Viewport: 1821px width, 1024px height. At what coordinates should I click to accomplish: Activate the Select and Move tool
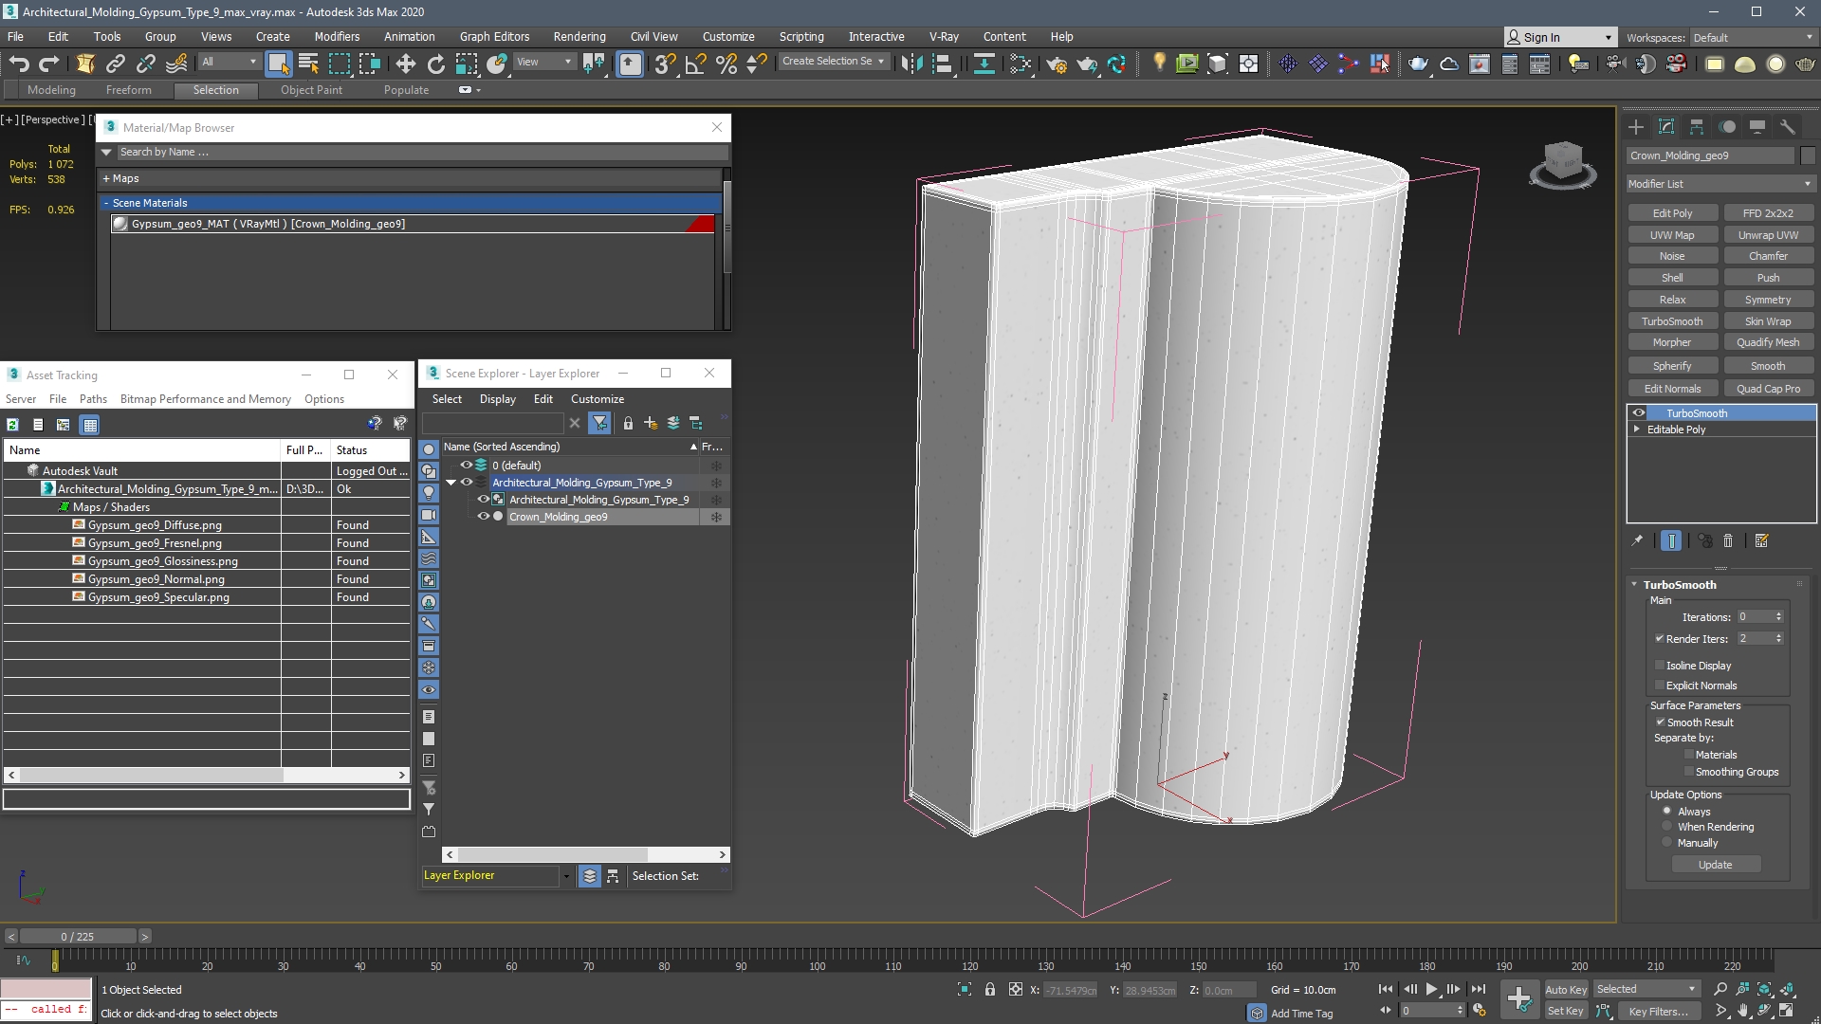(405, 64)
